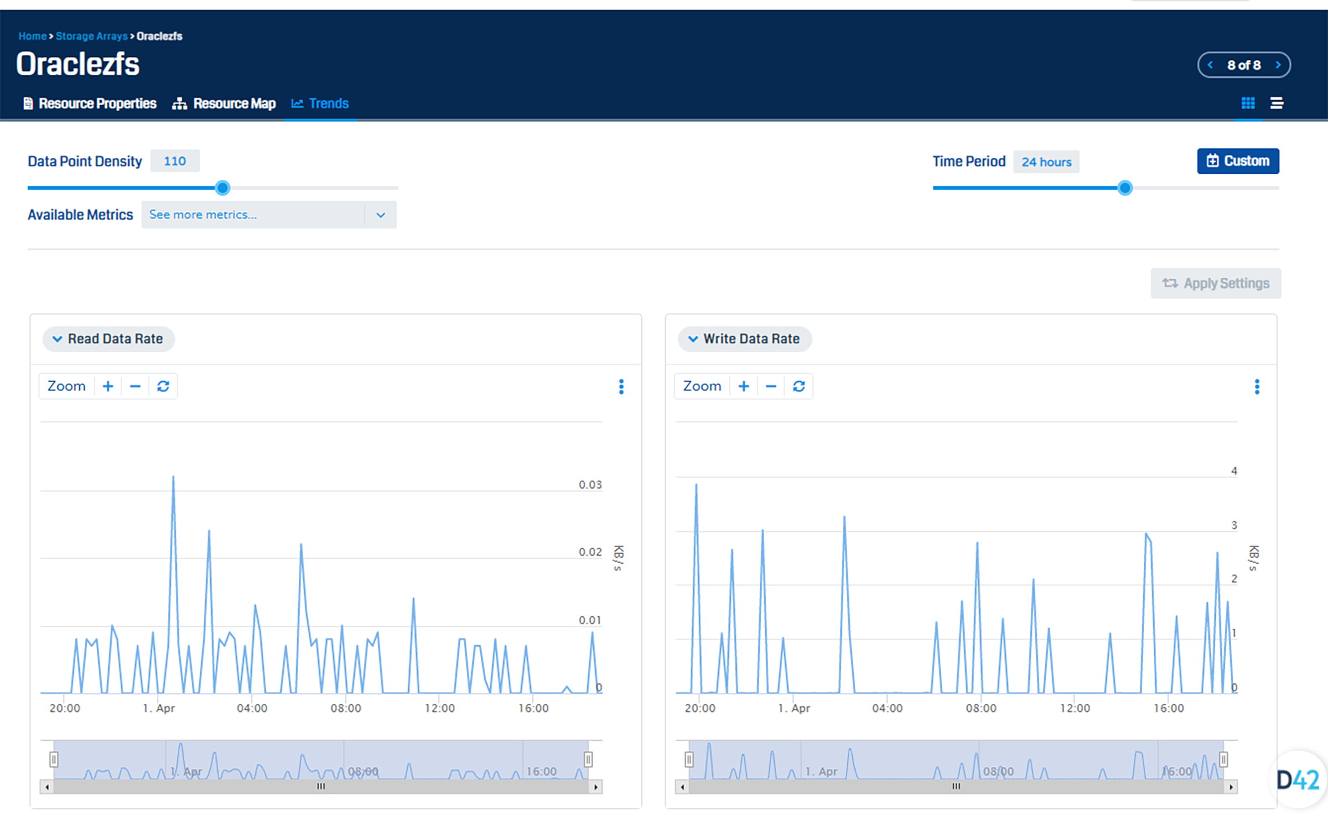Click the Zoom label in Read Data Rate toolbar
Viewport: 1328px width, 816px height.
click(x=66, y=386)
